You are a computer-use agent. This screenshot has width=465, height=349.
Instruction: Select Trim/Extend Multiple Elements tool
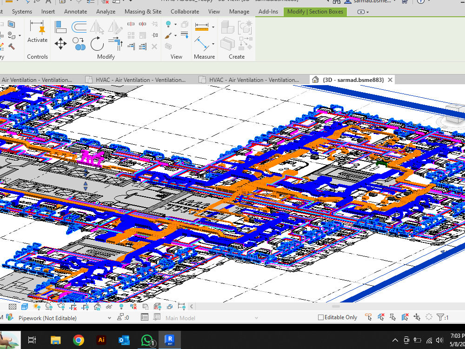143,46
